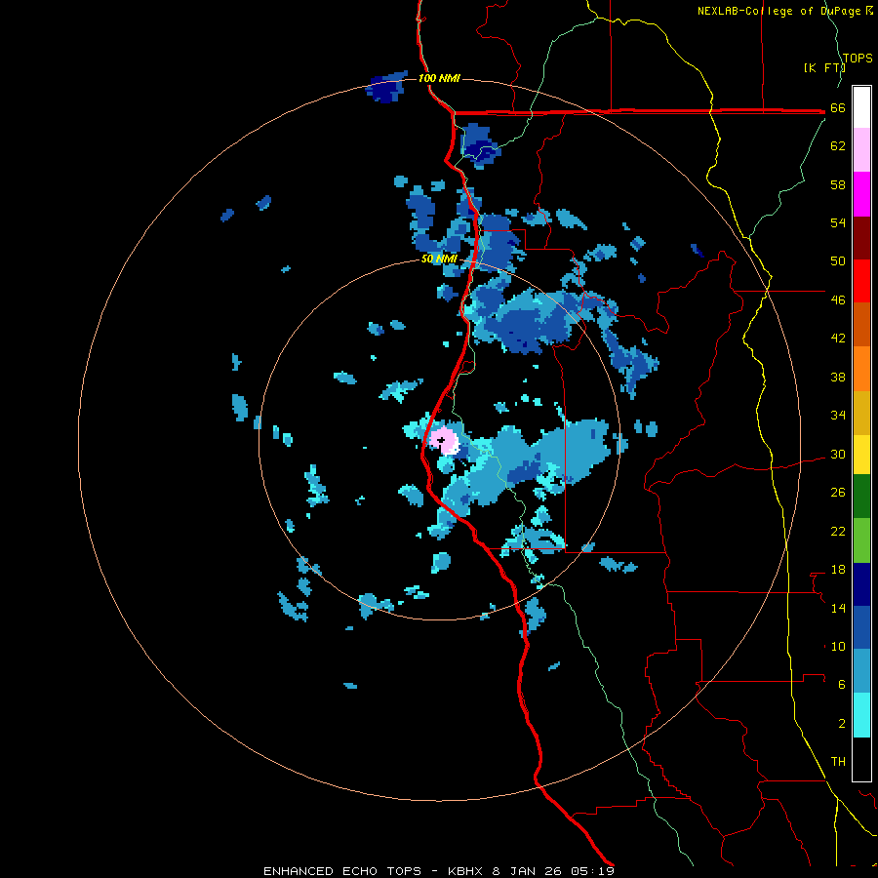The height and width of the screenshot is (878, 878).
Task: Click the pink high-tops echo near radar site
Action: pyautogui.click(x=444, y=441)
